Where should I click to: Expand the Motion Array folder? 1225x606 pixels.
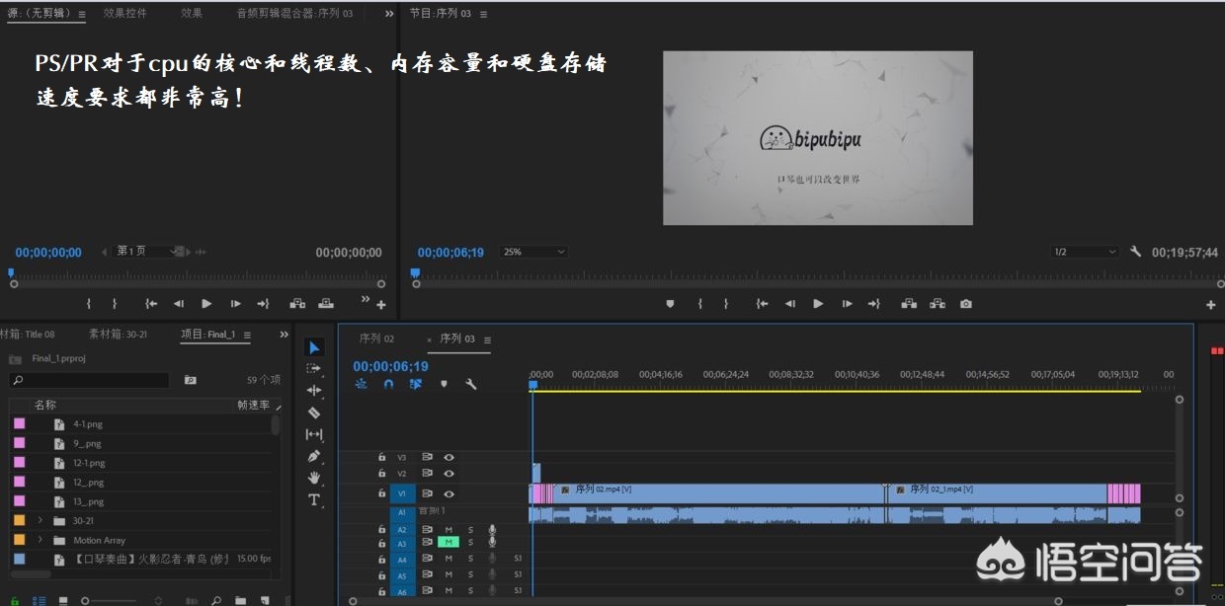coord(41,540)
